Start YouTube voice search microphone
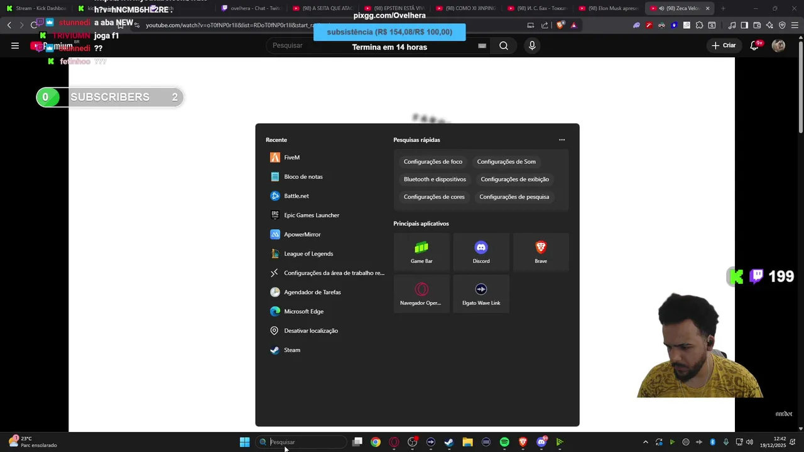 [x=532, y=45]
